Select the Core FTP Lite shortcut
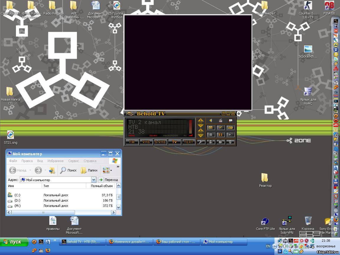This screenshot has height=255, width=340. [x=265, y=224]
